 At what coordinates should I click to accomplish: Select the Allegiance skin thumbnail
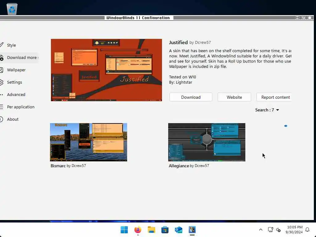click(207, 142)
